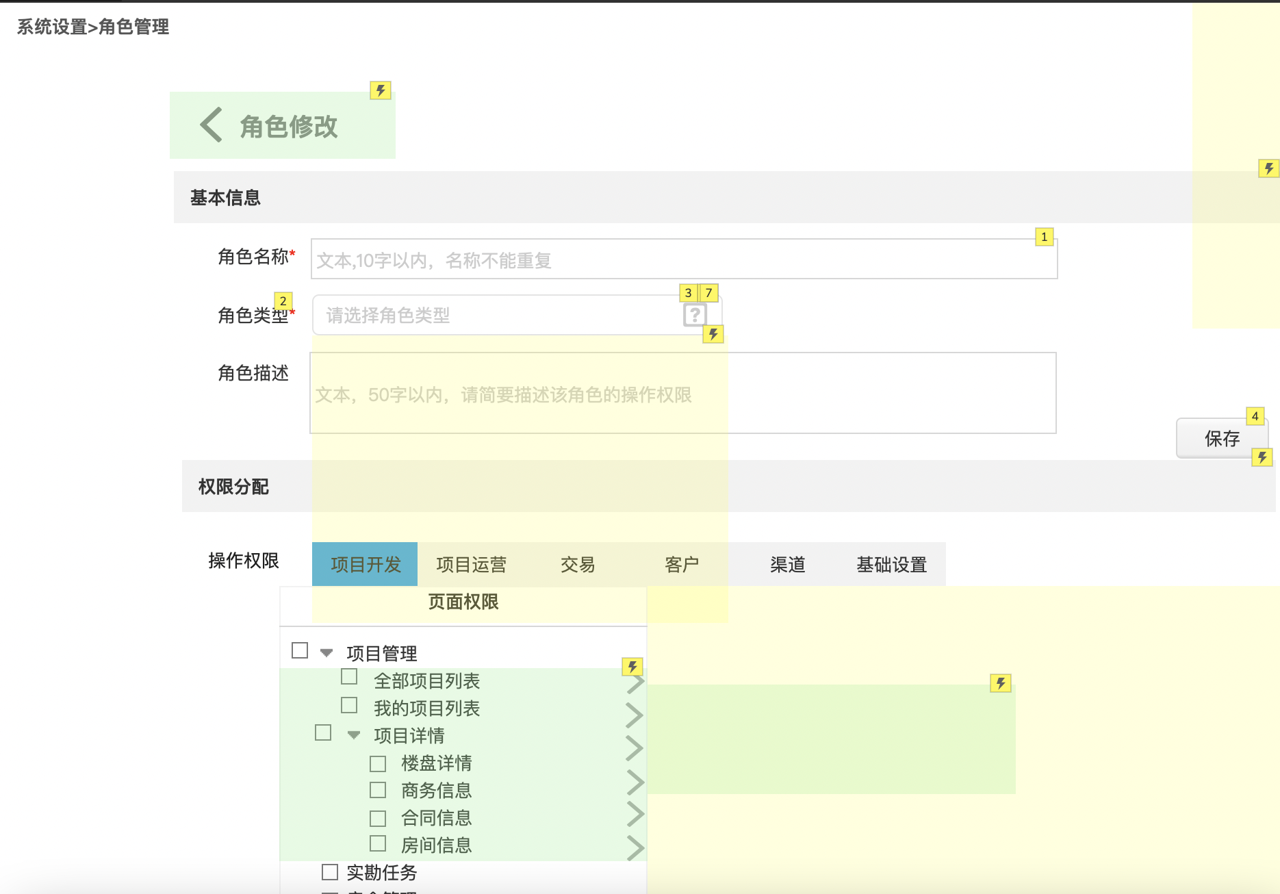Screen dimensions: 1280x894
Task: Open the 角色类型 dropdown
Action: [x=517, y=315]
